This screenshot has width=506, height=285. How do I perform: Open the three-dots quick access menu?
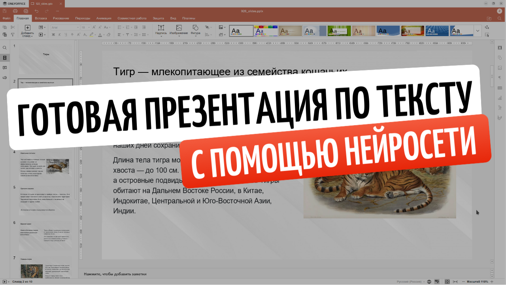[57, 11]
